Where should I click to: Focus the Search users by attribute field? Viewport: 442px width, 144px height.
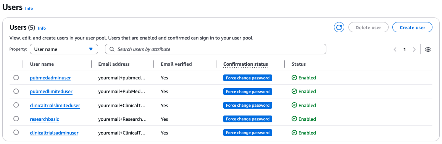216,49
